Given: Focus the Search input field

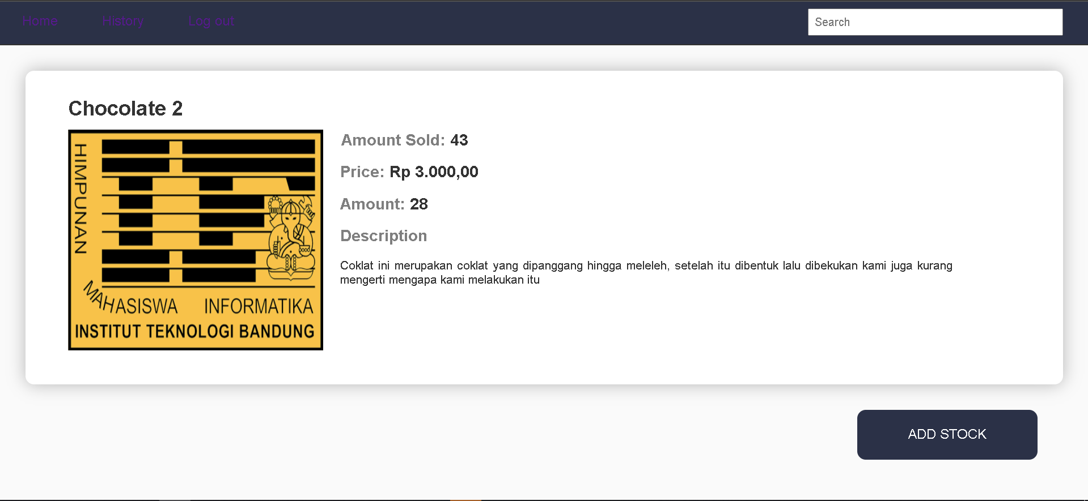Looking at the screenshot, I should tap(935, 22).
